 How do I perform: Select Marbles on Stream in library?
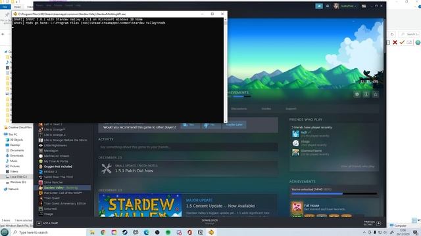click(x=57, y=156)
